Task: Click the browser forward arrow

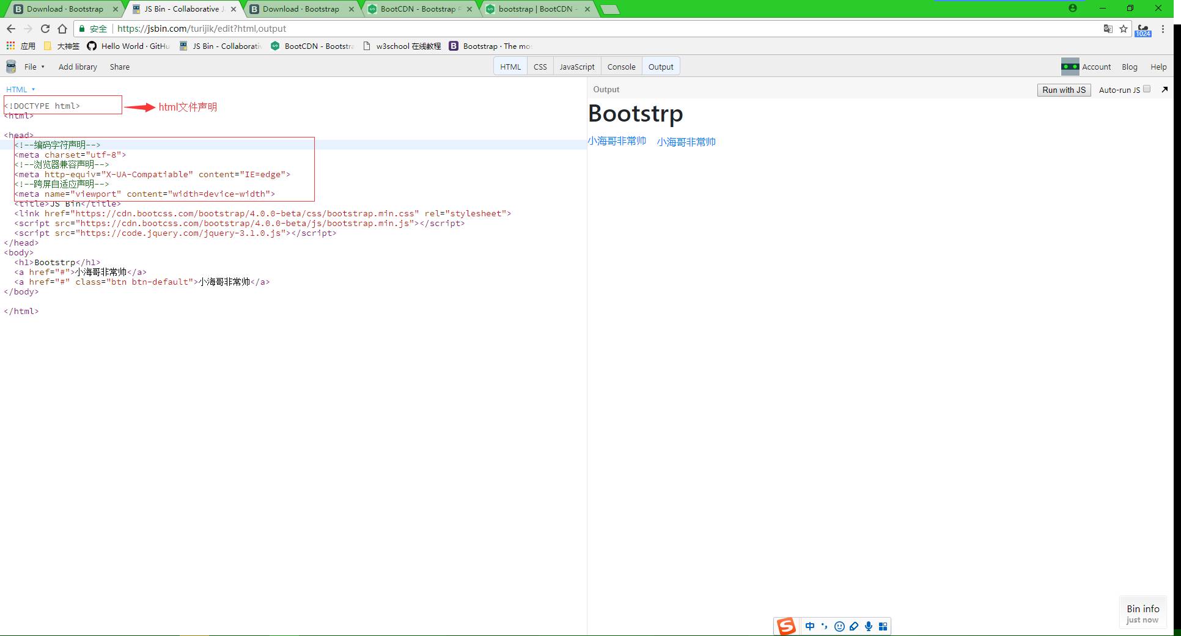Action: tap(28, 29)
